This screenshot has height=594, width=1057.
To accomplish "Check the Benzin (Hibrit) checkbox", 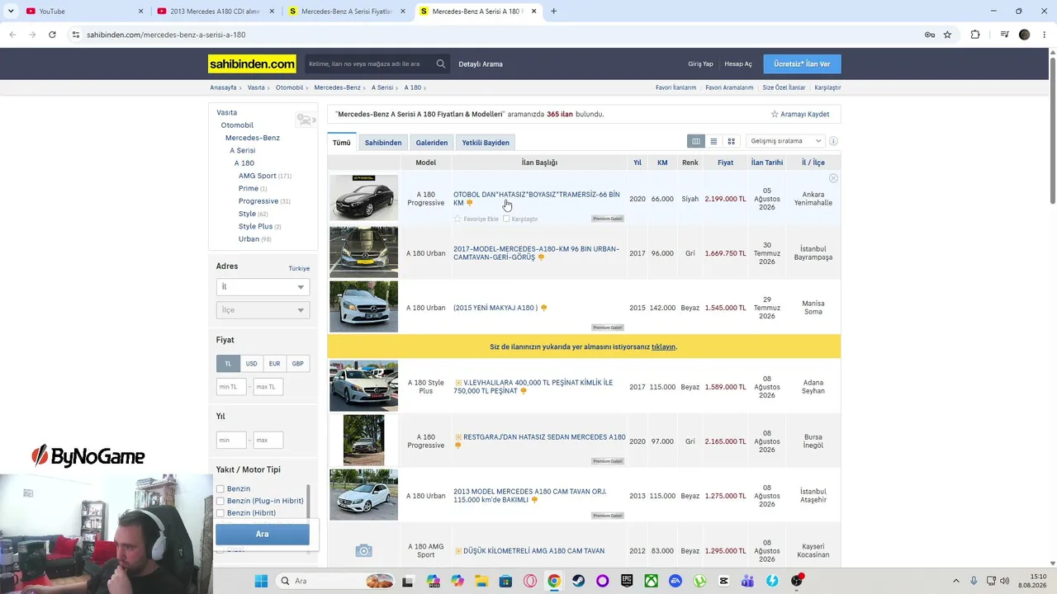I will (x=220, y=513).
